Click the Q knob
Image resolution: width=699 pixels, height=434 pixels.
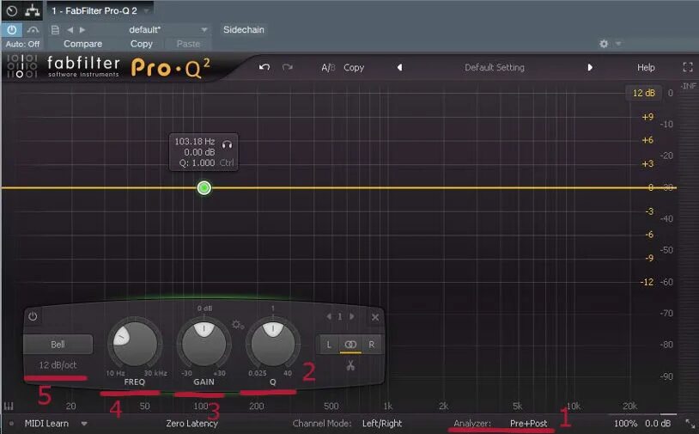tap(273, 344)
